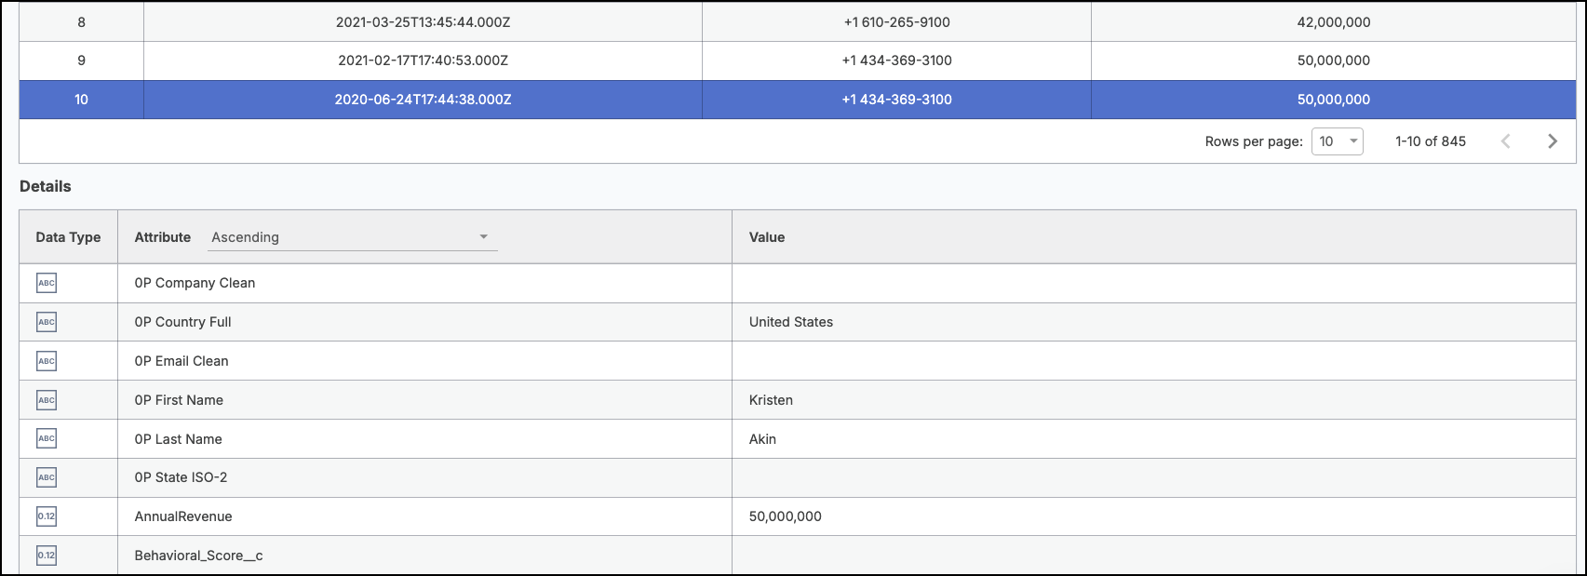Screen dimensions: 1587x576
Task: Click the previous page left chevron
Action: pyautogui.click(x=1506, y=141)
